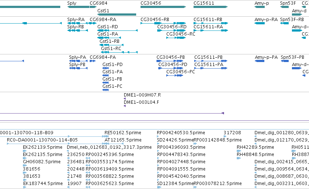The image size is (309, 189).
Task: Open EST GH06082.5prime
Action: [x=42, y=162]
